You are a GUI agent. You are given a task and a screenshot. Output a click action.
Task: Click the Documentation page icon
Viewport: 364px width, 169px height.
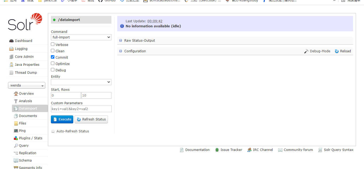click(182, 150)
